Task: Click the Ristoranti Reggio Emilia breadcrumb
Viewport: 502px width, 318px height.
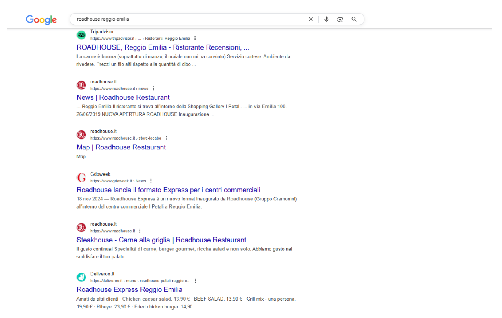Action: click(167, 38)
